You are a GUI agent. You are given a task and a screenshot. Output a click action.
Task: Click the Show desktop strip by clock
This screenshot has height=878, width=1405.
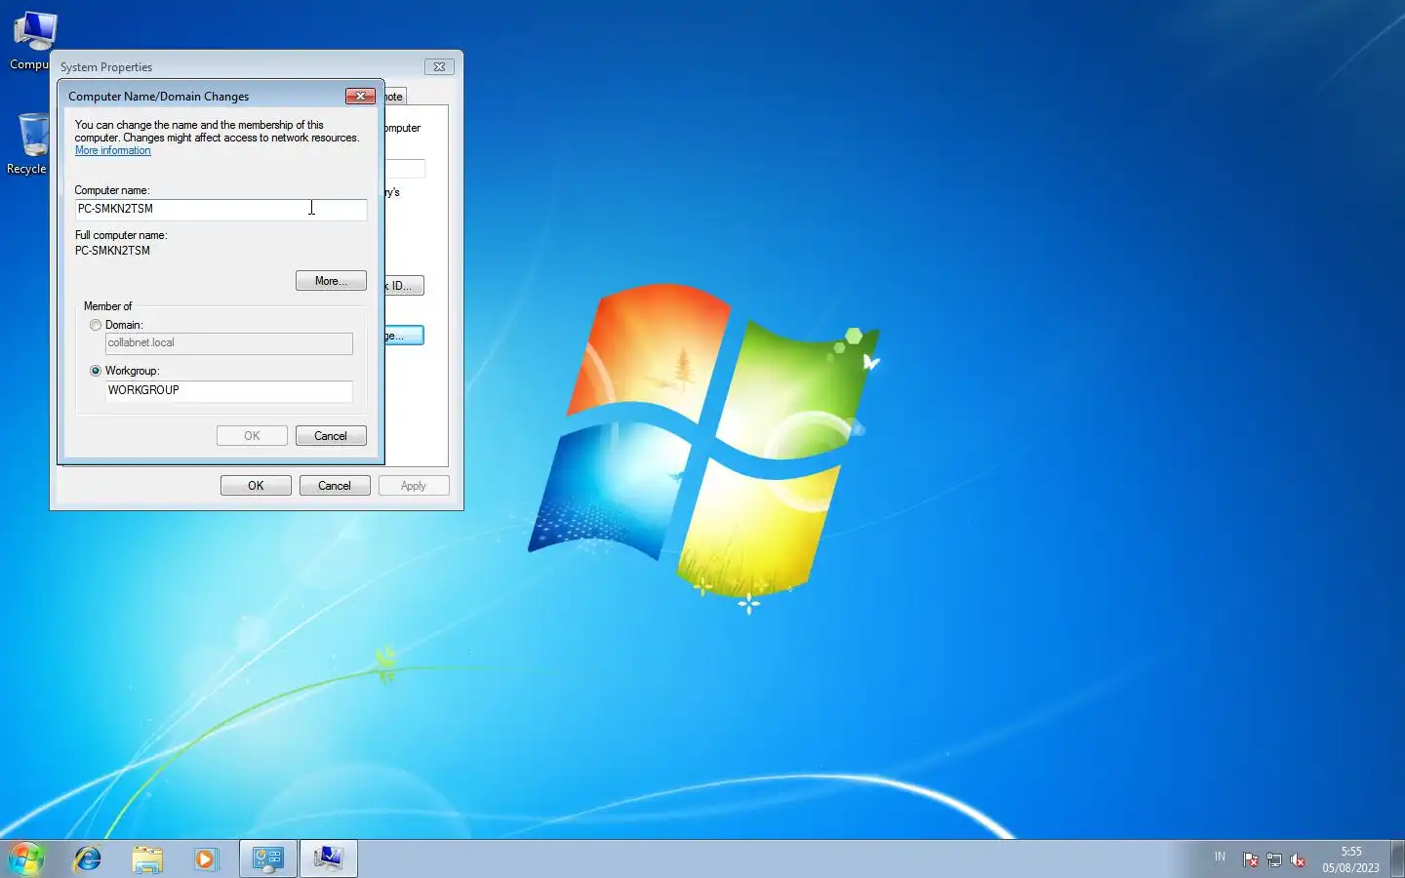click(x=1397, y=858)
